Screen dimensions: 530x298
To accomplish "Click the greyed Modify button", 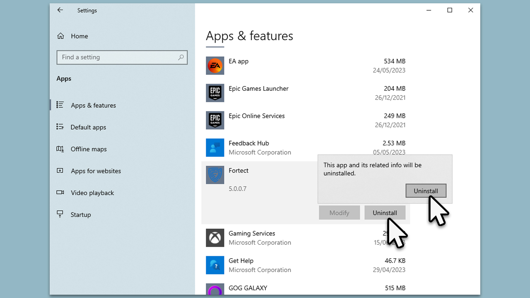I will (339, 213).
